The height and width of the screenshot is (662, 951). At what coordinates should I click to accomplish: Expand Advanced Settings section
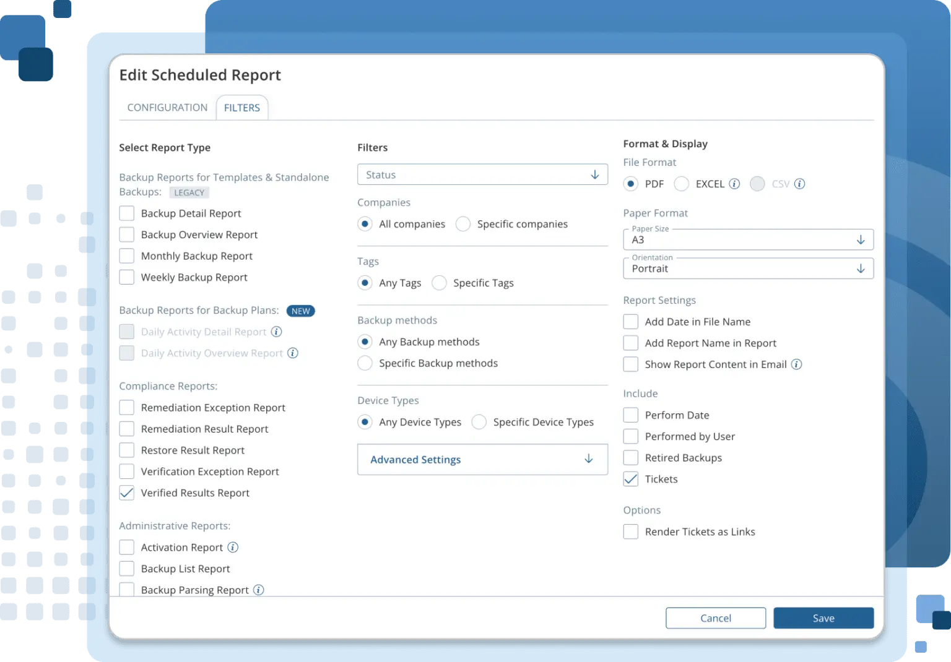coord(482,460)
